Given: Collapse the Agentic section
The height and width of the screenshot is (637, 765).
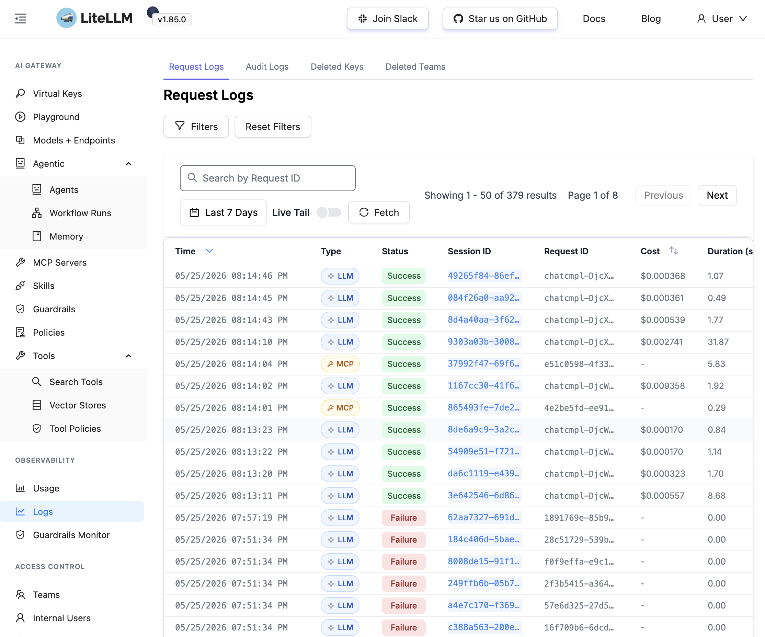Looking at the screenshot, I should [129, 163].
